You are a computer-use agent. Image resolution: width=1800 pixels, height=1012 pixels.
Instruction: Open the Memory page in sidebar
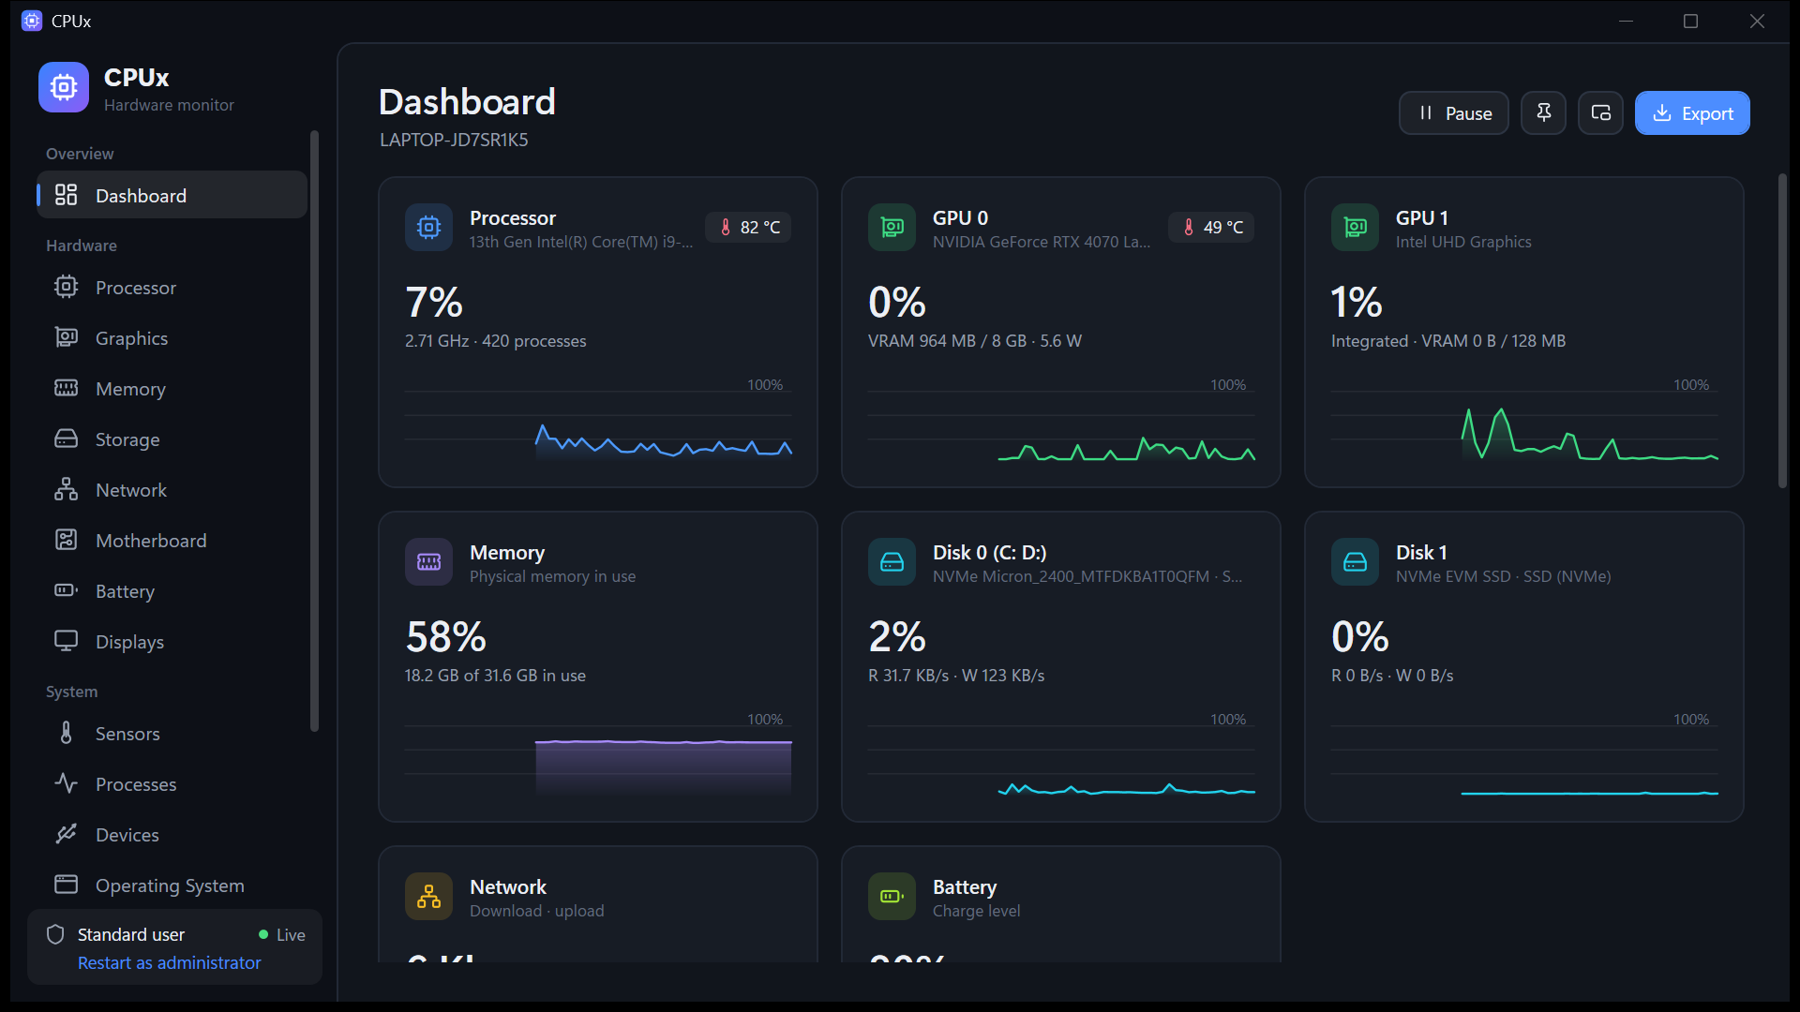click(172, 388)
